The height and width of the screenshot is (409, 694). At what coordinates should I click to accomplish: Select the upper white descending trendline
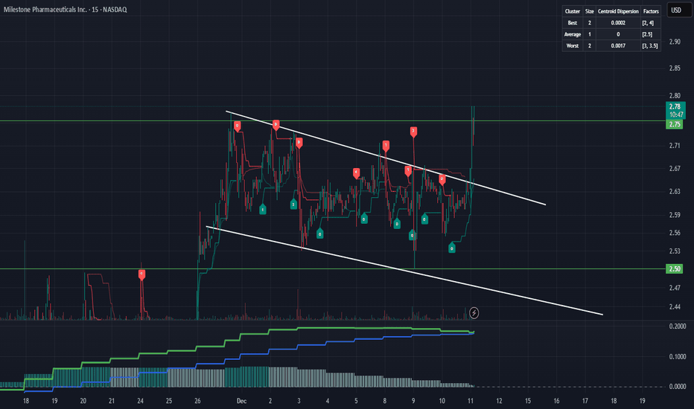pyautogui.click(x=385, y=158)
